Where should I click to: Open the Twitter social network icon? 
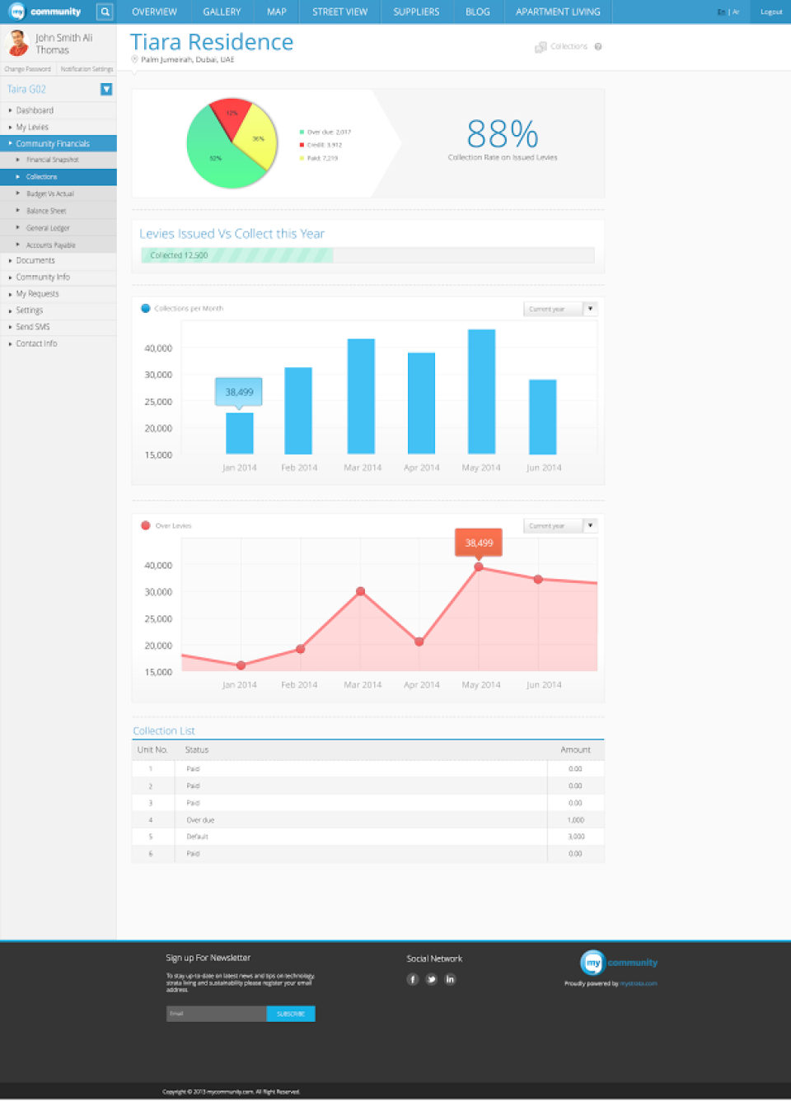pos(431,979)
